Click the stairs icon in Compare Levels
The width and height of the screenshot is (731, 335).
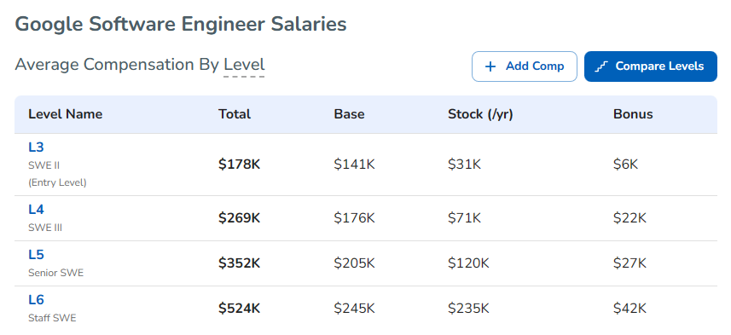602,66
